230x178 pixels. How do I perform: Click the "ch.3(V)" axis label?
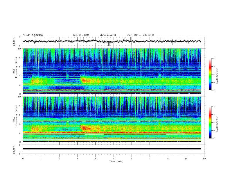click(14, 149)
